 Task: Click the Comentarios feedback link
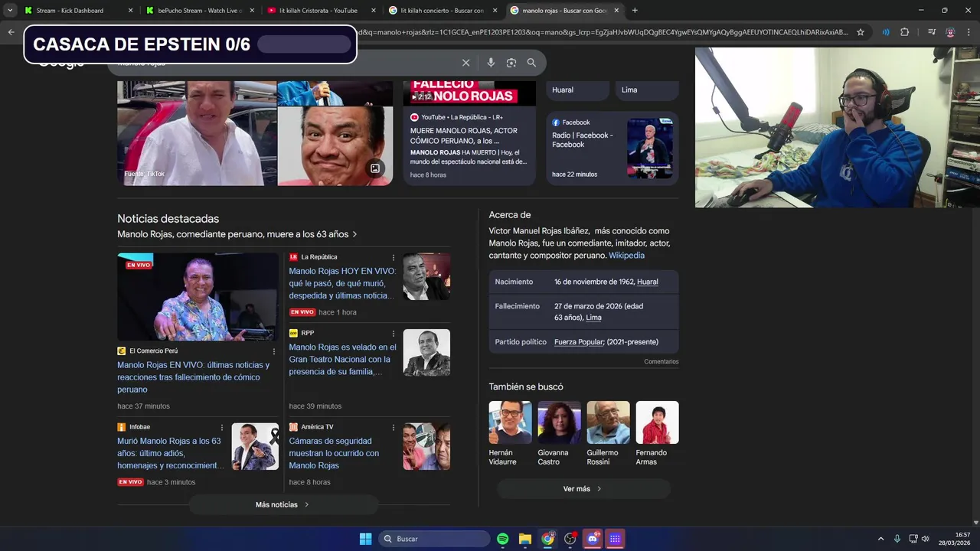[x=661, y=362]
